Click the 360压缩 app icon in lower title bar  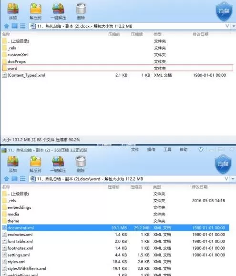tap(4, 150)
